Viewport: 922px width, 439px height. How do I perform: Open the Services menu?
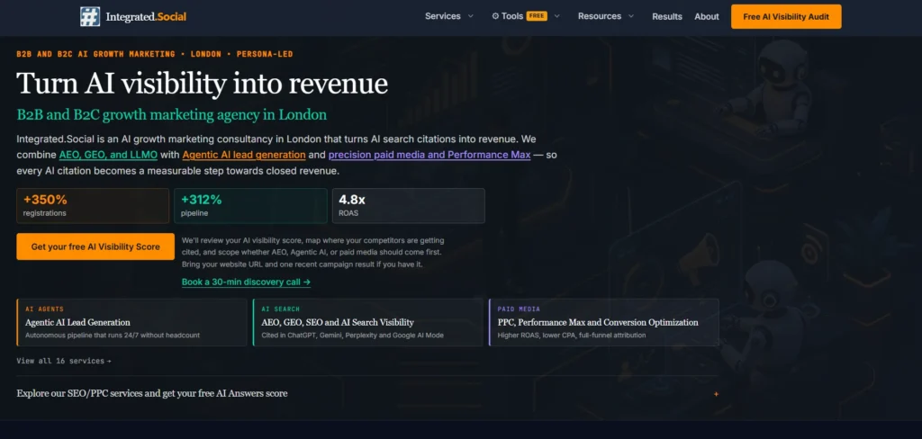(443, 16)
